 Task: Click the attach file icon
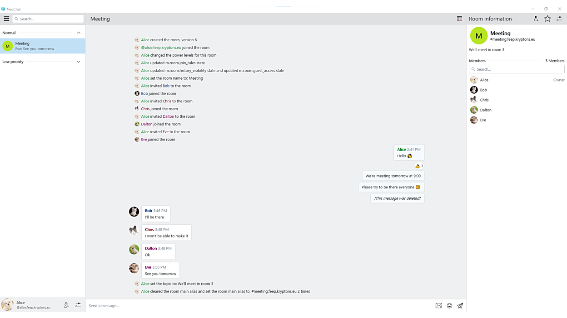pyautogui.click(x=438, y=306)
